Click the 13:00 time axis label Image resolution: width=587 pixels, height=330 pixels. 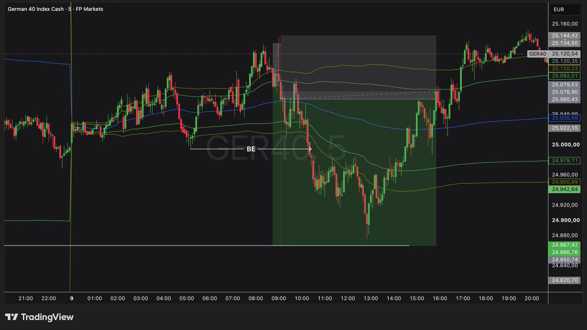click(371, 298)
